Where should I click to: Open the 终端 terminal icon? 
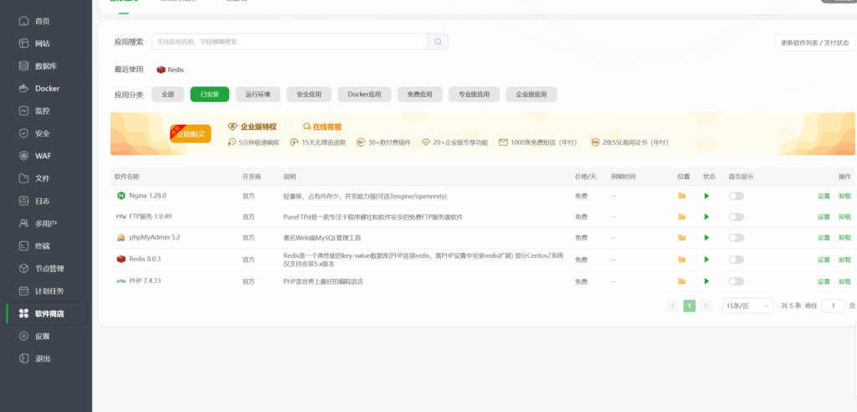click(23, 245)
